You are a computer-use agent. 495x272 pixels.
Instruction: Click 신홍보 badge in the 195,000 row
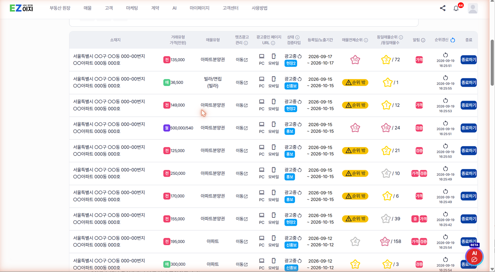click(291, 245)
